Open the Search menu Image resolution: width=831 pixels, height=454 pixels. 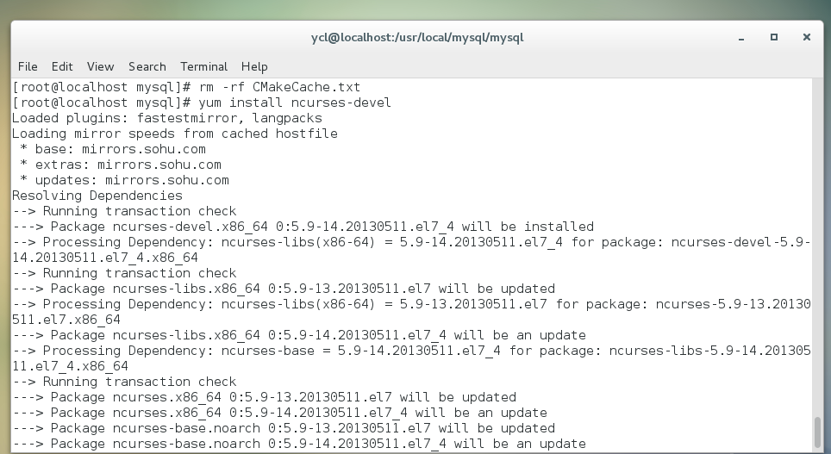pos(147,66)
